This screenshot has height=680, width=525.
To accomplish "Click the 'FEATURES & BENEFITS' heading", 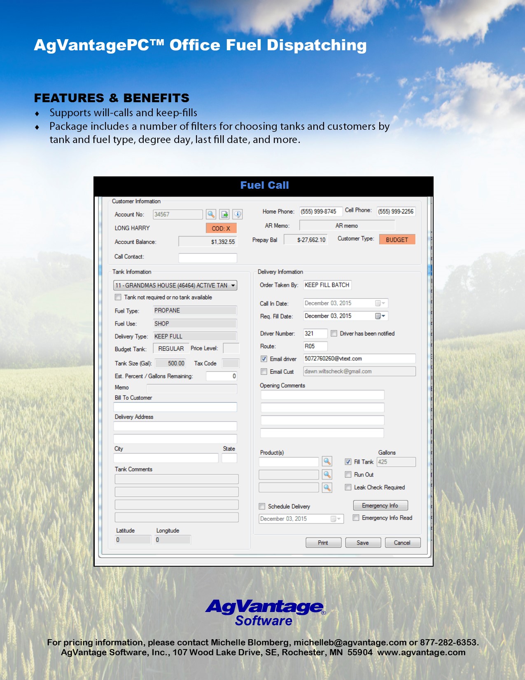I will click(x=112, y=98).
